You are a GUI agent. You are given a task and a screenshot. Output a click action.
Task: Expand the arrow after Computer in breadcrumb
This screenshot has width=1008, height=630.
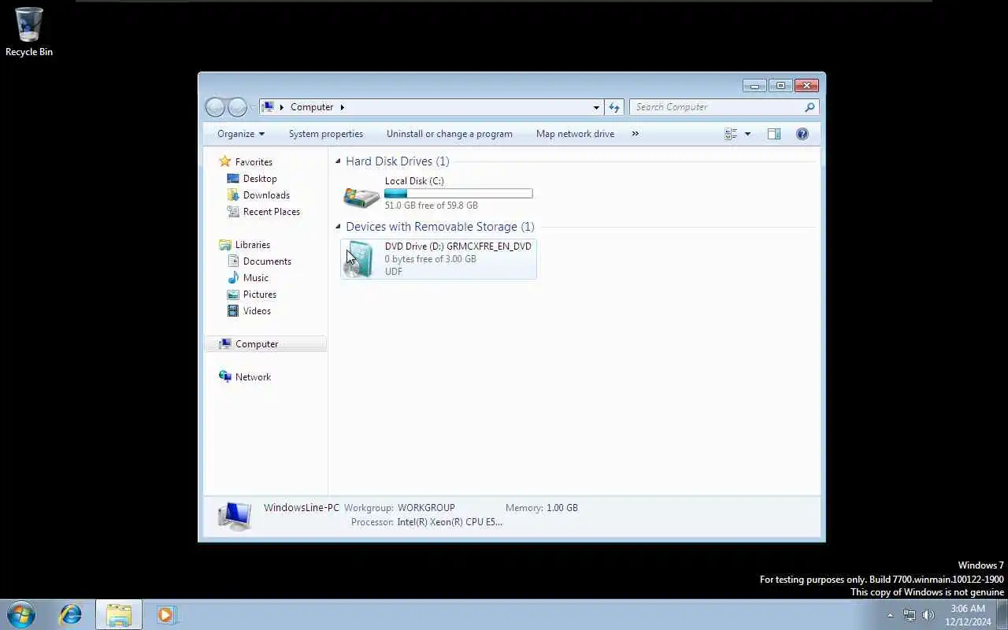pos(342,107)
